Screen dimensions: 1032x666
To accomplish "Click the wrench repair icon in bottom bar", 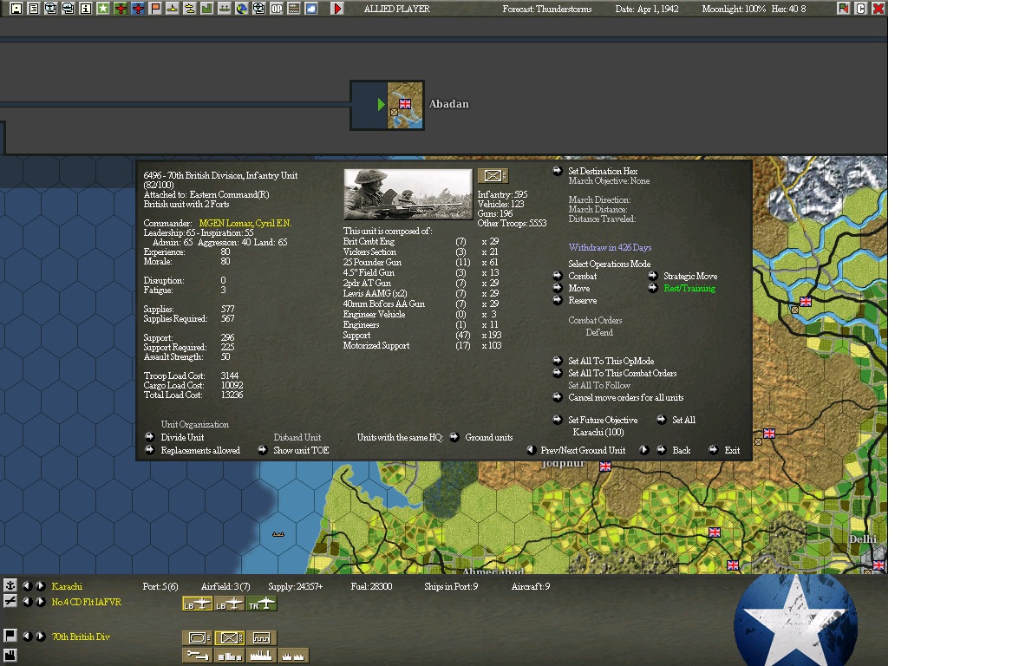I will (197, 656).
